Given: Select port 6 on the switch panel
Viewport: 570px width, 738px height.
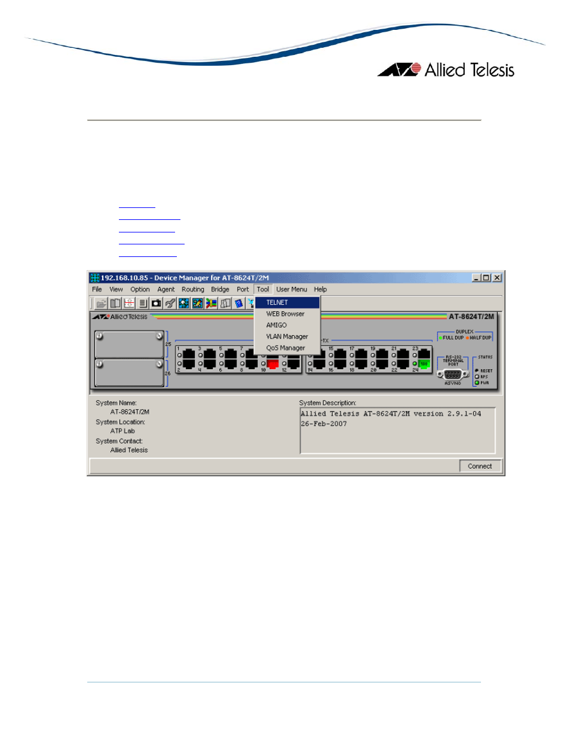Looking at the screenshot, I should (x=231, y=364).
